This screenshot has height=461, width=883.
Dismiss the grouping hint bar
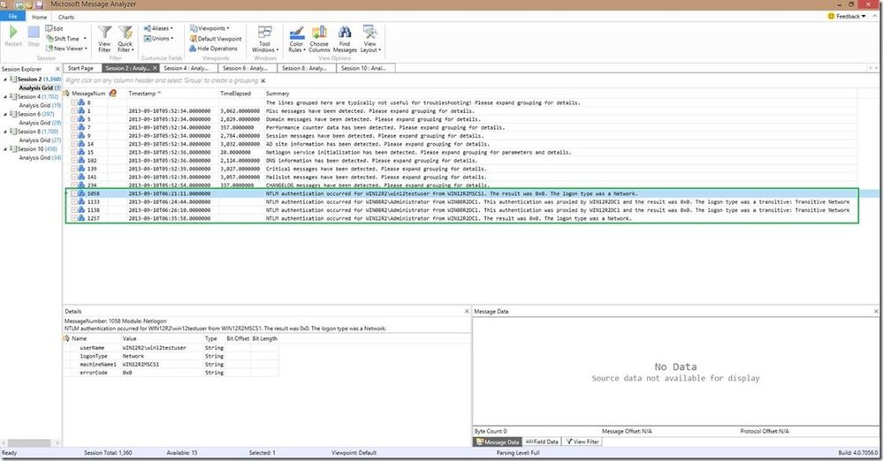[x=263, y=80]
